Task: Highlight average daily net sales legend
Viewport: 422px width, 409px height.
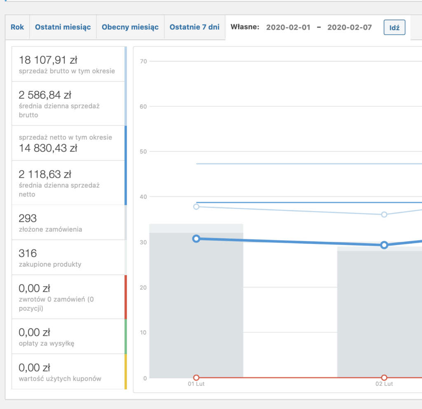Action: (69, 183)
